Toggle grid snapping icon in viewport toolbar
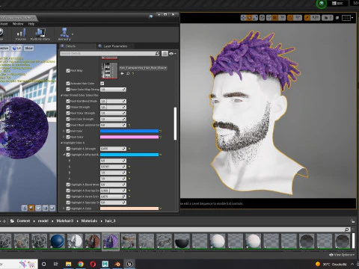This screenshot has width=359, height=269. pyautogui.click(x=275, y=18)
